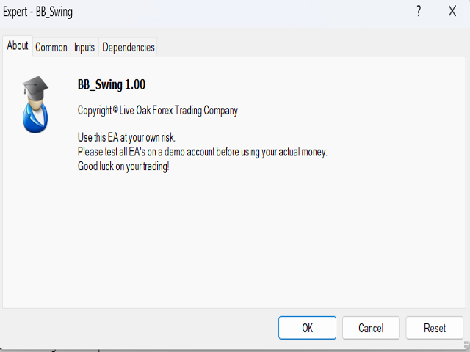Viewport: 470px width, 352px height.
Task: Confirm with the OK button
Action: click(x=307, y=328)
